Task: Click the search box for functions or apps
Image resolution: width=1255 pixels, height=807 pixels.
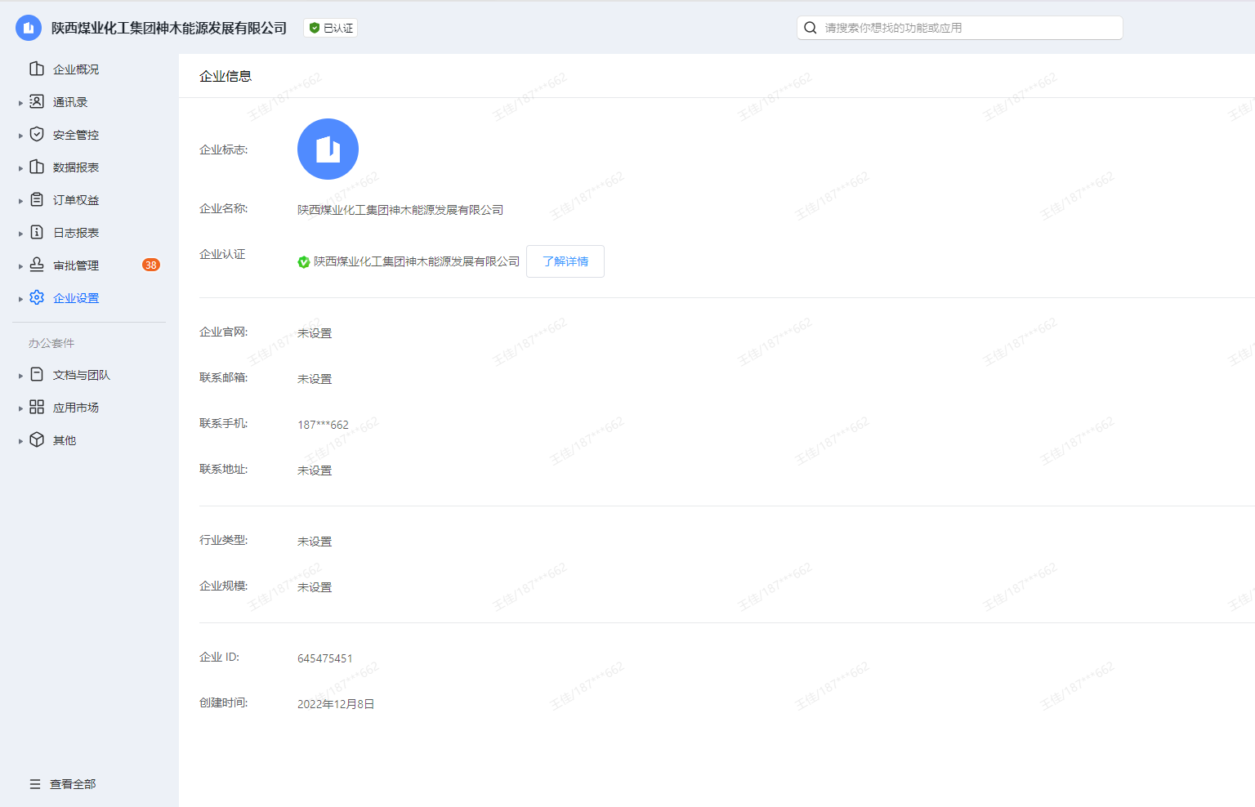Action: [960, 28]
